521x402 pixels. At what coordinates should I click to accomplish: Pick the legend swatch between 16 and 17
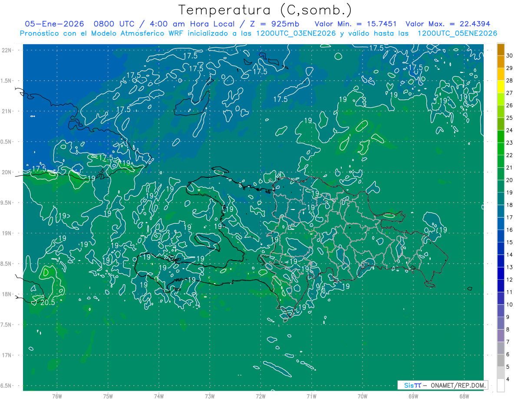coord(501,224)
